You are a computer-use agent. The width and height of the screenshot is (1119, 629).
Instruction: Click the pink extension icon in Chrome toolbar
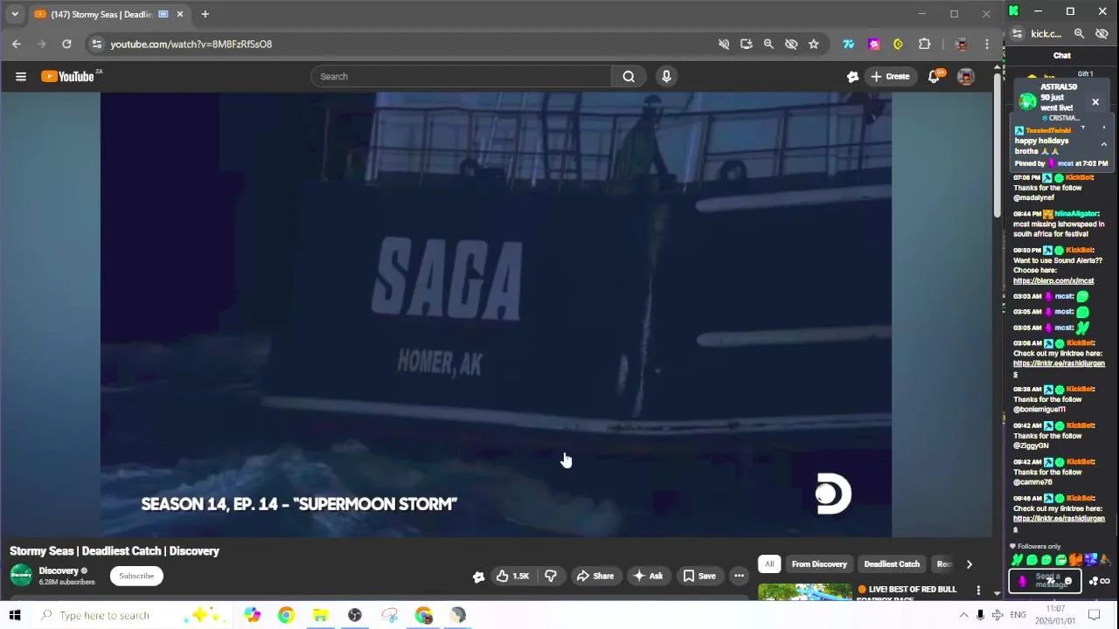click(873, 44)
